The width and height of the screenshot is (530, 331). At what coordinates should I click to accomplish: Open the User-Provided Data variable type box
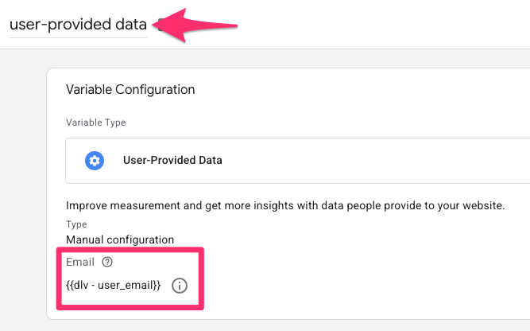(297, 161)
